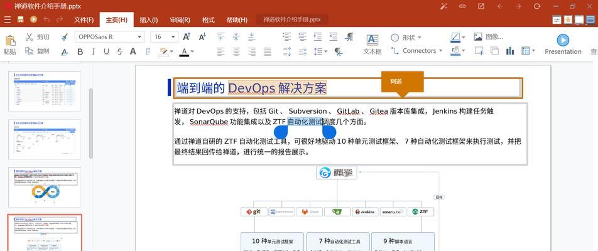Decrease font size with A-down icon
The image size is (598, 251).
(202, 36)
